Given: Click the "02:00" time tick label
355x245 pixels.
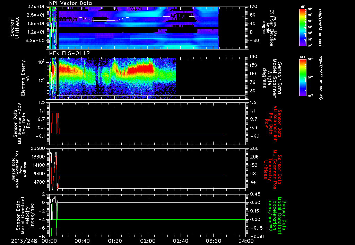Looking at the screenshot, I should (x=148, y=241).
